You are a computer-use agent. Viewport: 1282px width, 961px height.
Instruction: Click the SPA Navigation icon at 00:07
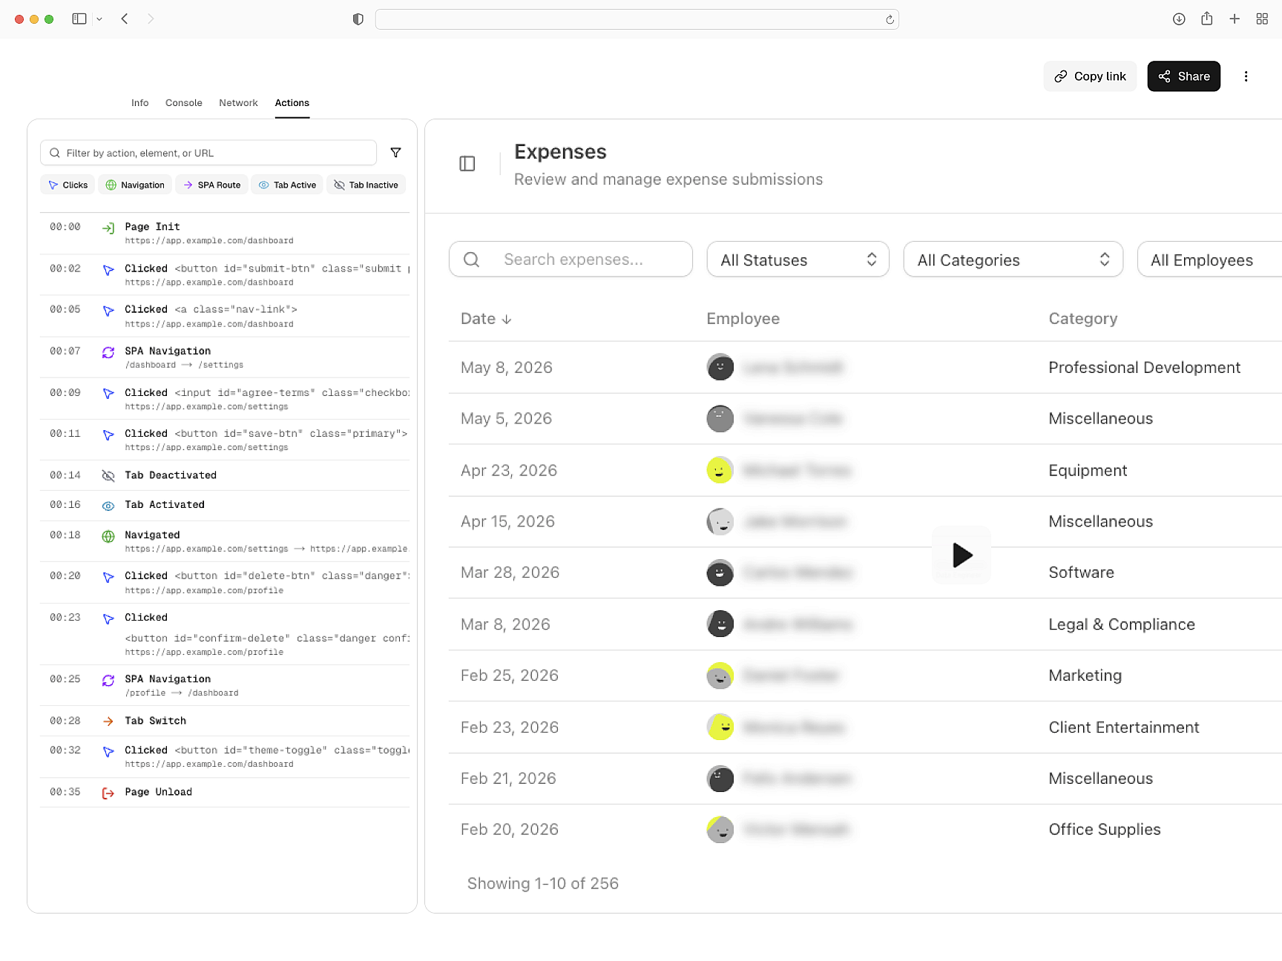[x=108, y=352]
